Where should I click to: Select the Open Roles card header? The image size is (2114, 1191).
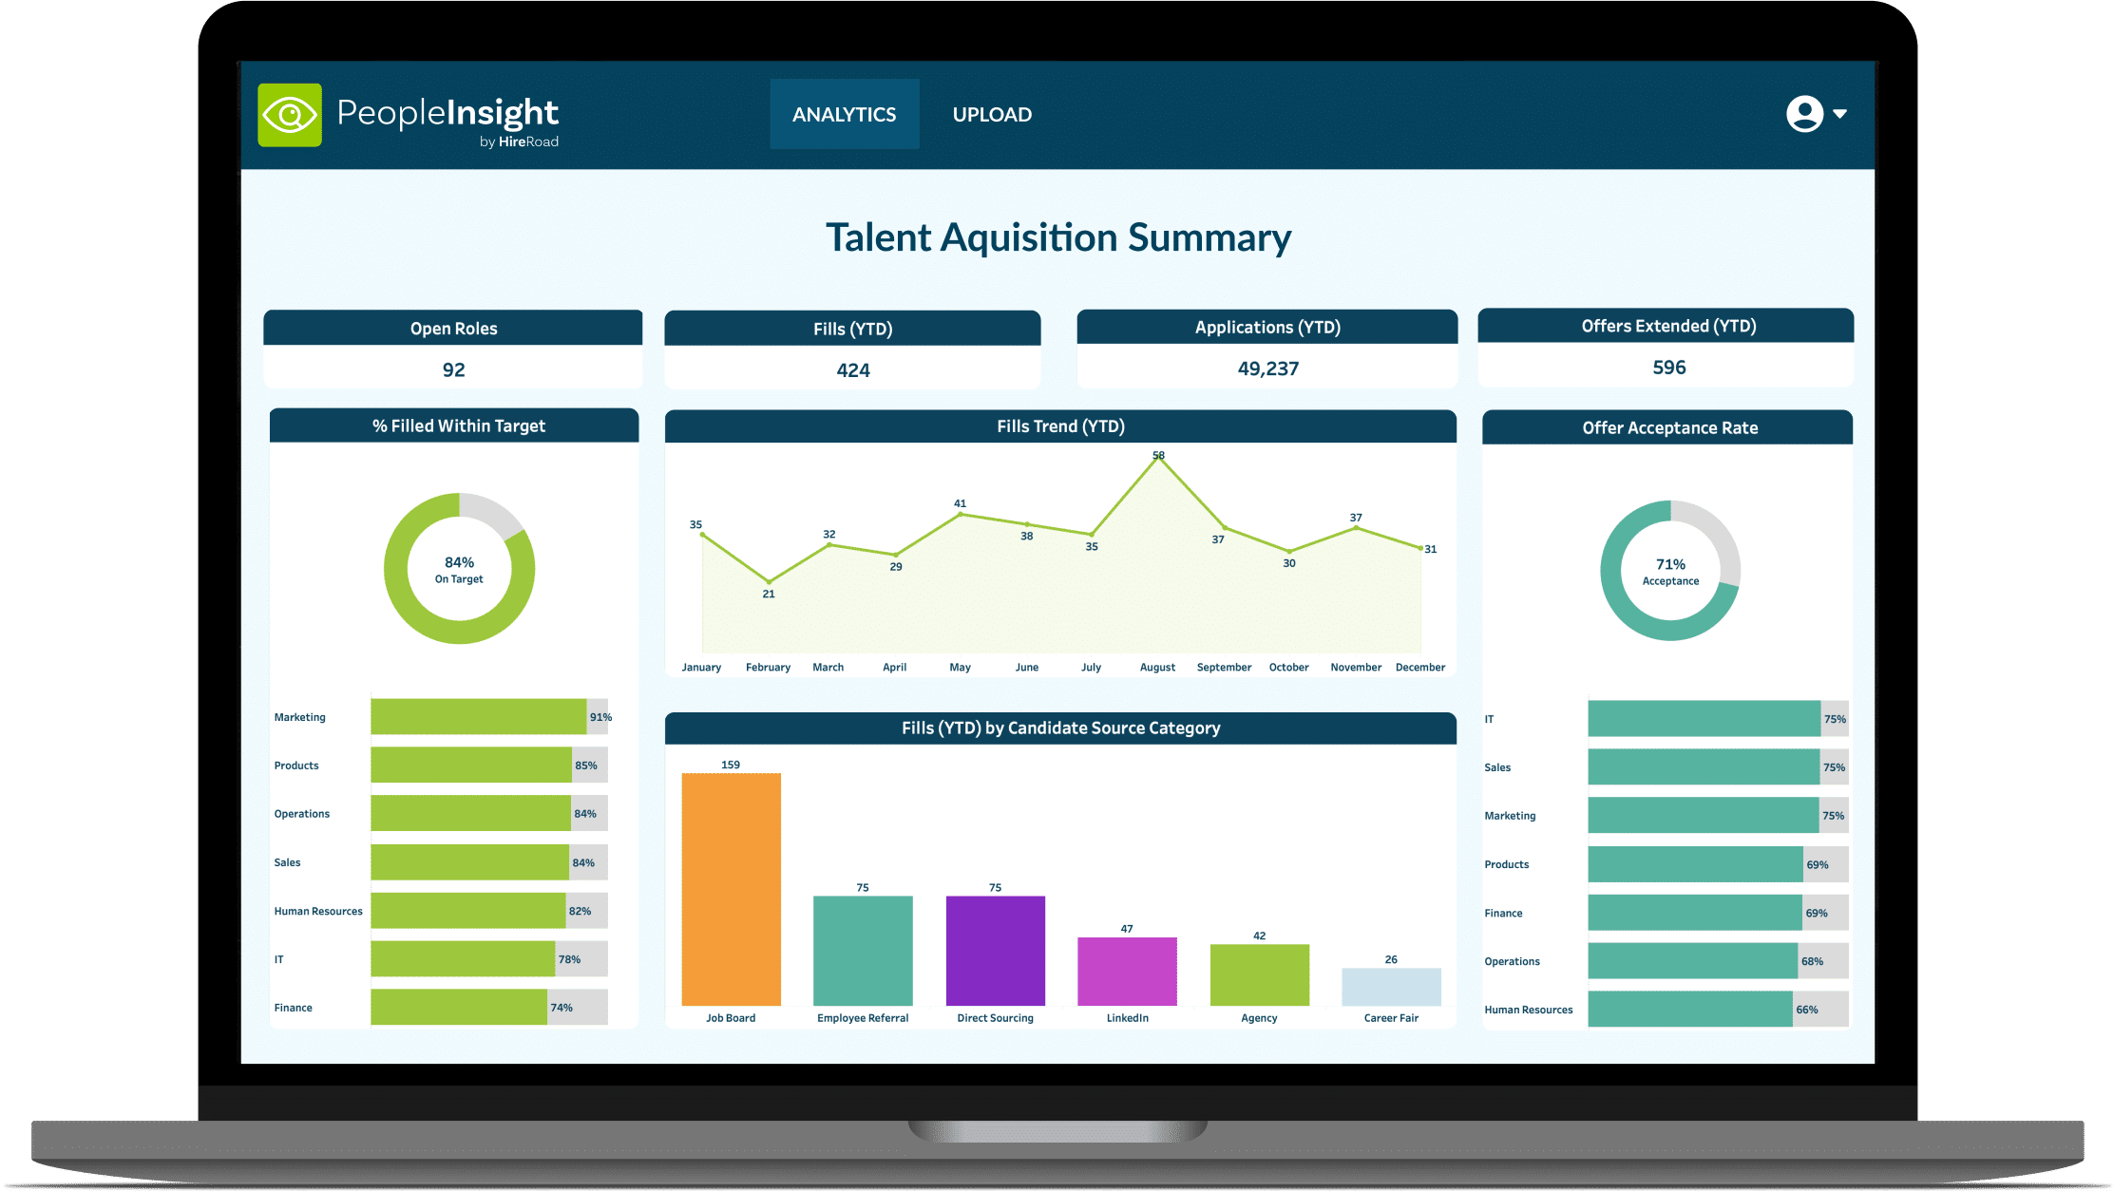(x=453, y=328)
